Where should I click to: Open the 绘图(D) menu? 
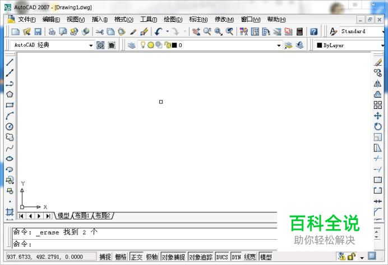pyautogui.click(x=173, y=19)
